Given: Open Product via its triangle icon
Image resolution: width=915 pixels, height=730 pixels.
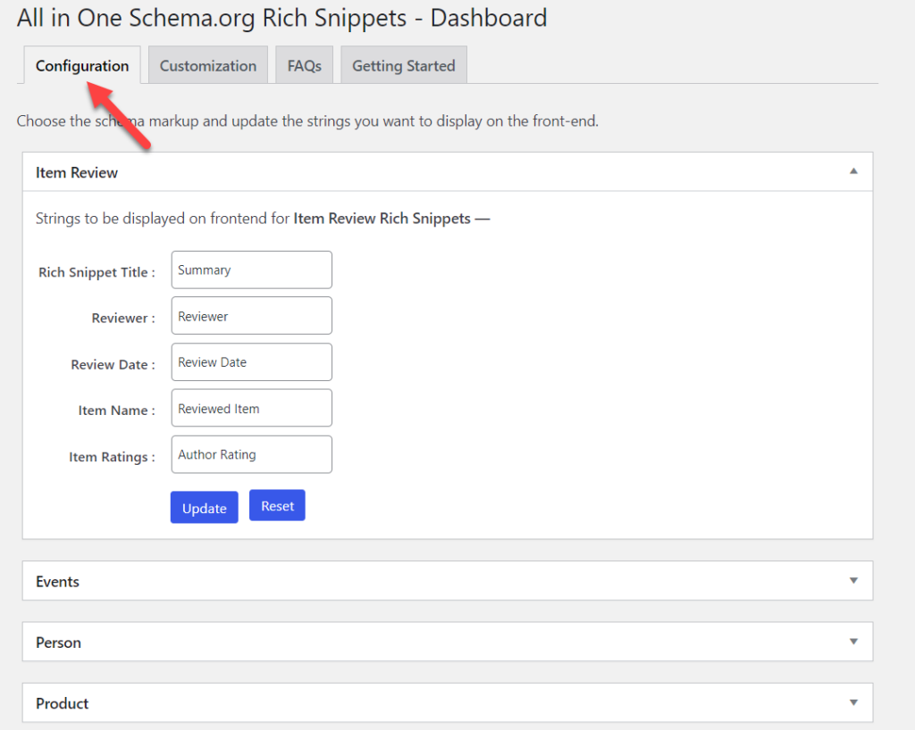Looking at the screenshot, I should [853, 703].
